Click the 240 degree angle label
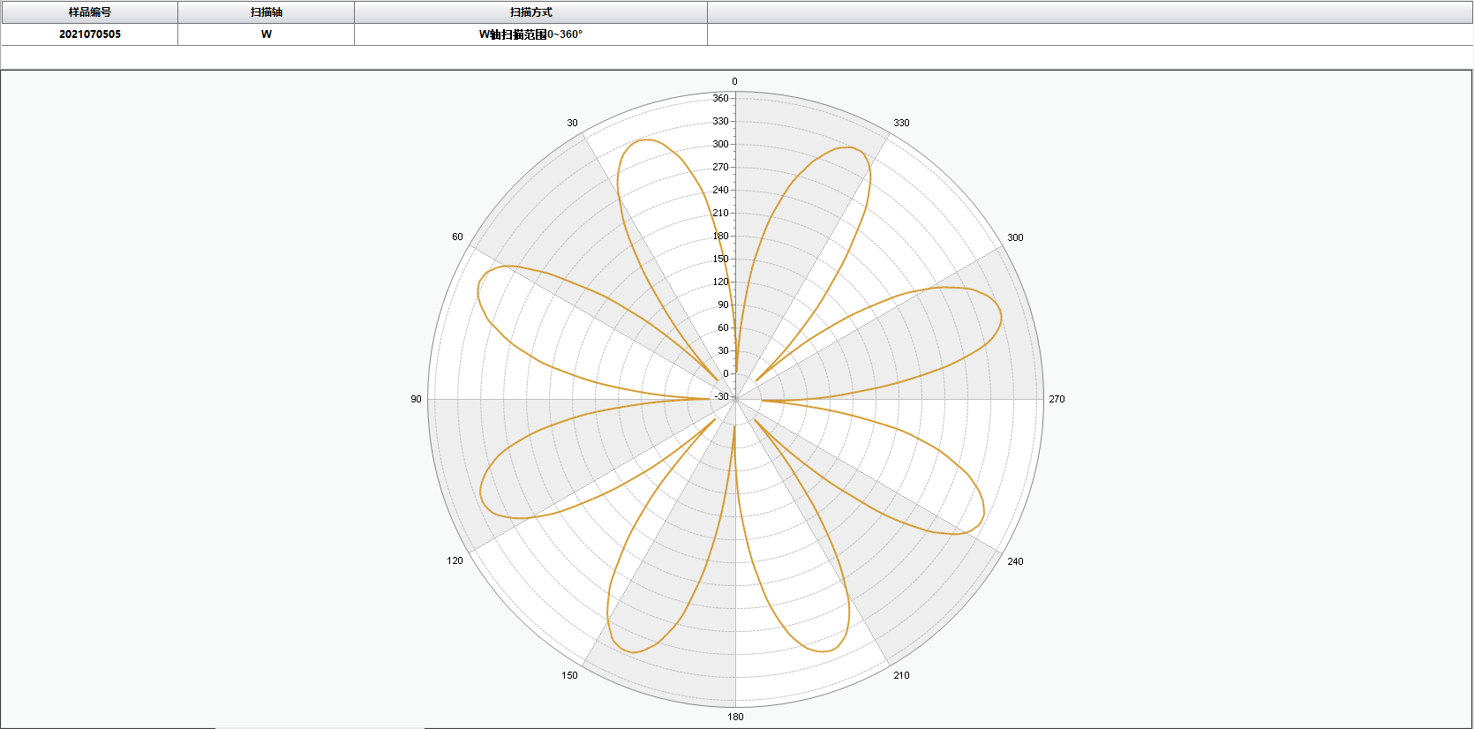Image resolution: width=1474 pixels, height=729 pixels. click(1015, 561)
